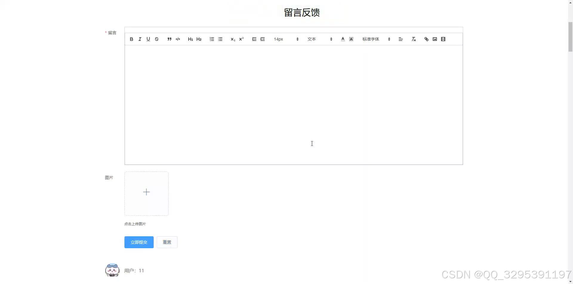Apply superscript formatting
This screenshot has height=284, width=573.
(241, 39)
